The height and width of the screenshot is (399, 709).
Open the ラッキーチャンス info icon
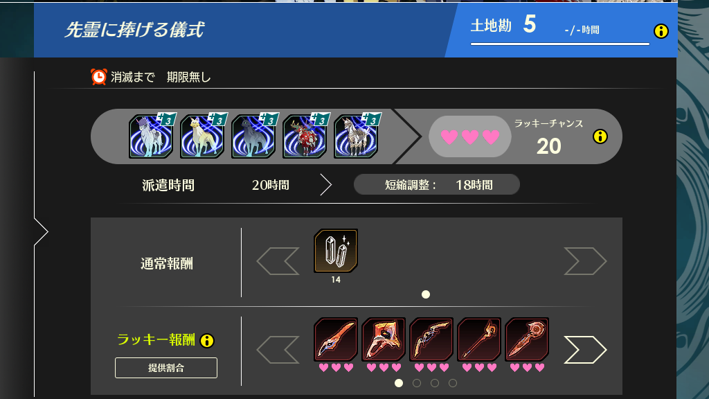click(x=600, y=136)
